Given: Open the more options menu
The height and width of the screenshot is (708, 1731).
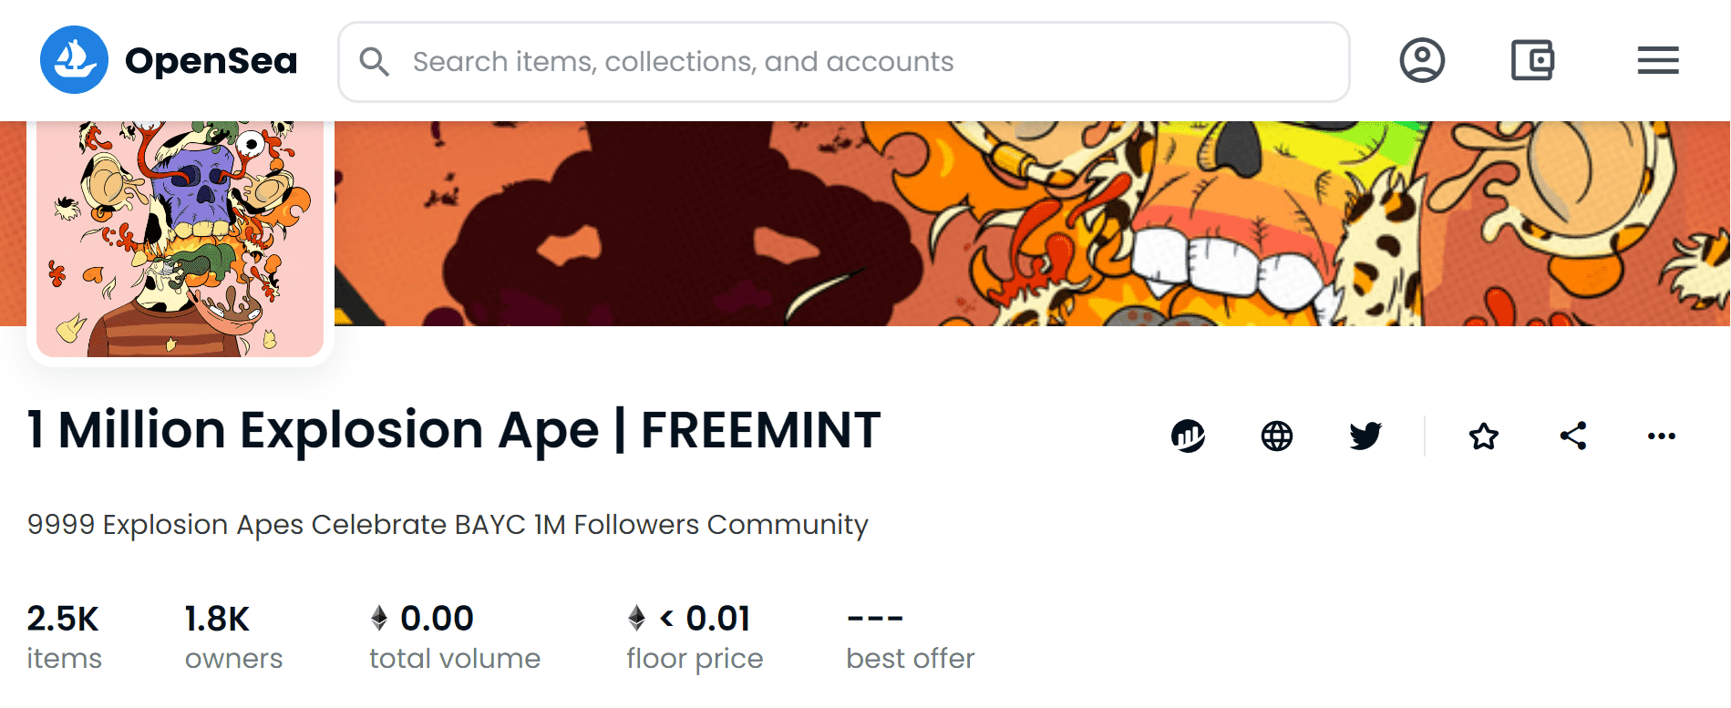Looking at the screenshot, I should 1661,436.
